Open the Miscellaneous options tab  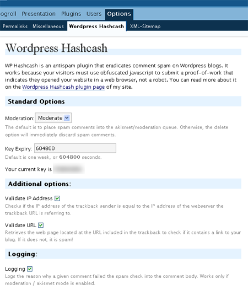48,26
